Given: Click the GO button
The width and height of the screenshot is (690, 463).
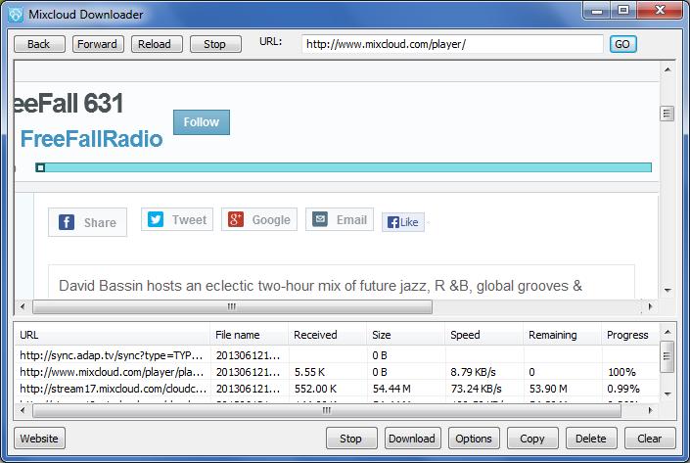Looking at the screenshot, I should (622, 44).
